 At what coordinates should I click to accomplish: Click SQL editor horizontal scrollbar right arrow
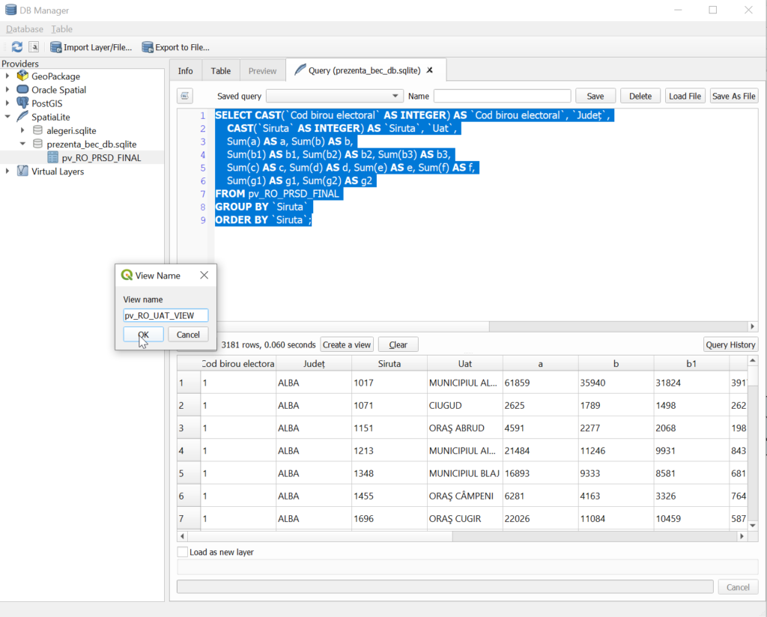pos(752,326)
